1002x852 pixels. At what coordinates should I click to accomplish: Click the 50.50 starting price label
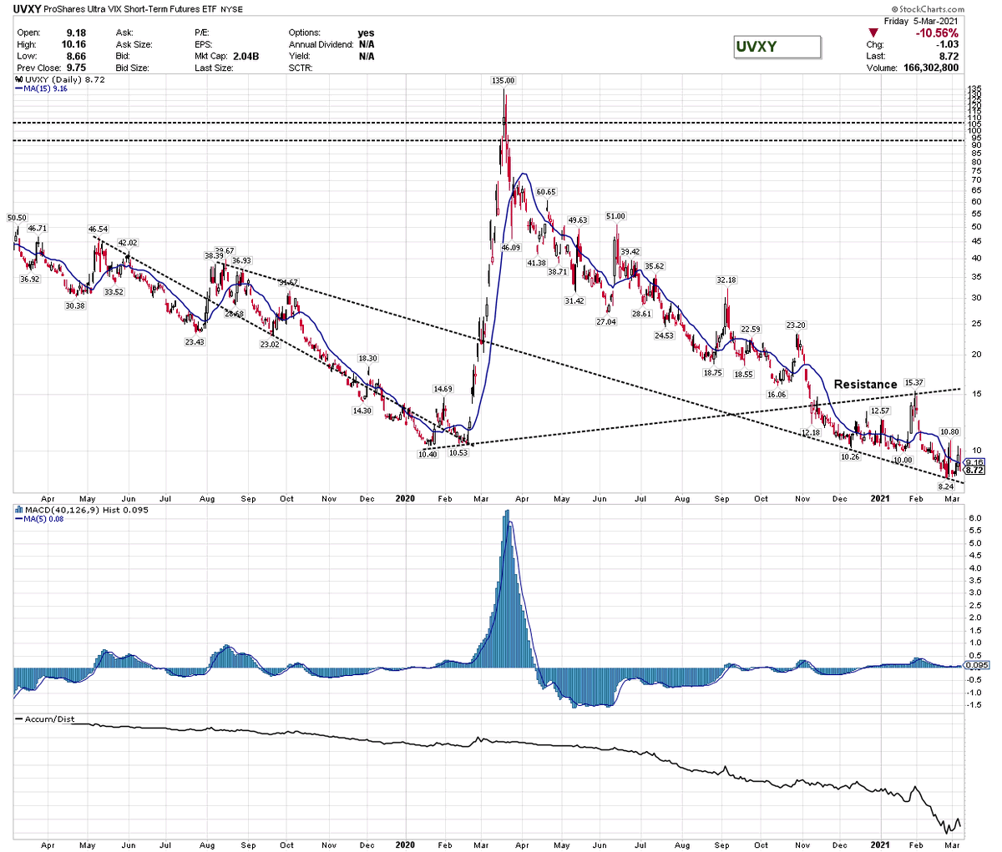[16, 218]
